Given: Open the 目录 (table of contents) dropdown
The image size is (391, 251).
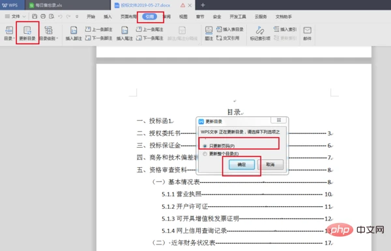Looking at the screenshot, I should click(x=9, y=33).
